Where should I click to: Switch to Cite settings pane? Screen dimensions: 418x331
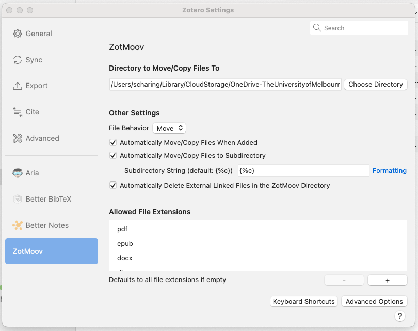52,112
